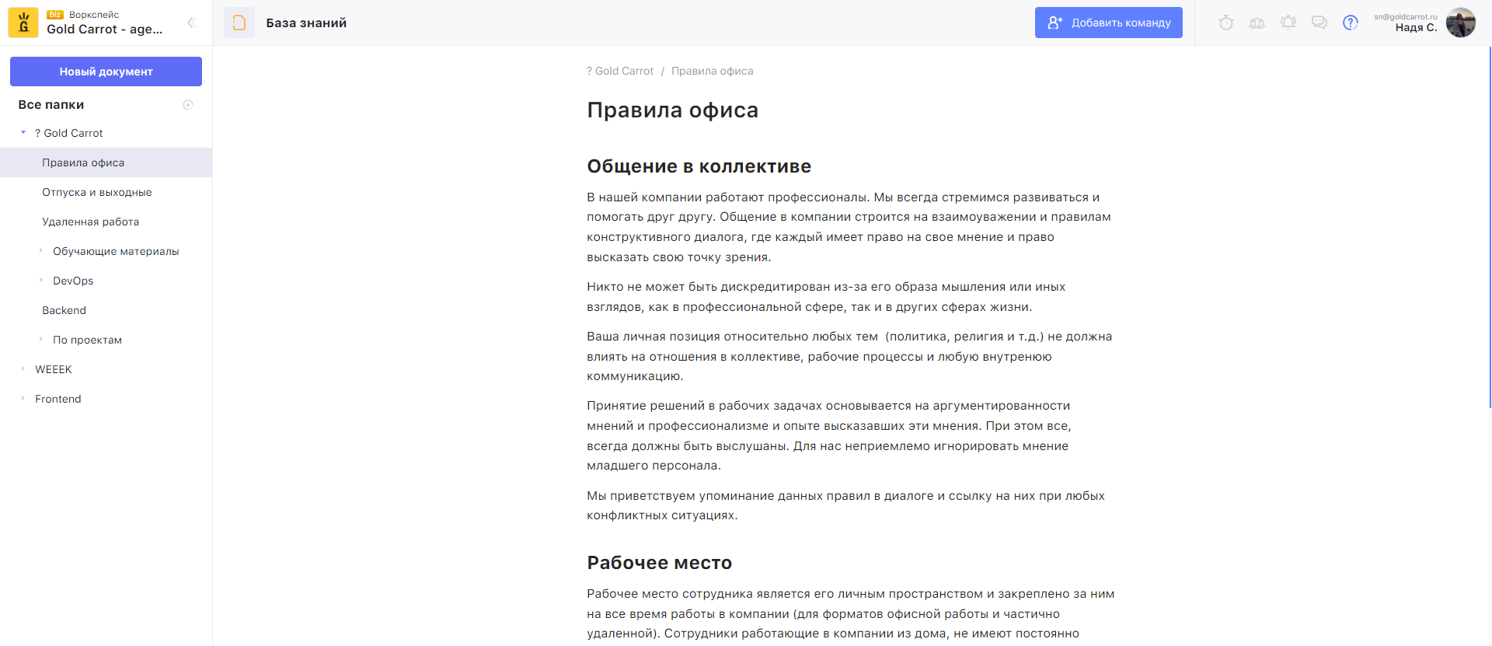
Task: Click the lotus focus mode icon
Action: [1257, 23]
